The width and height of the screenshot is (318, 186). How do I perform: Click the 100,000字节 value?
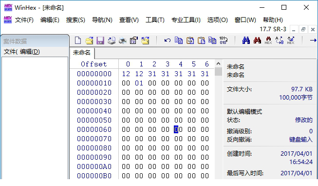pos(296,98)
